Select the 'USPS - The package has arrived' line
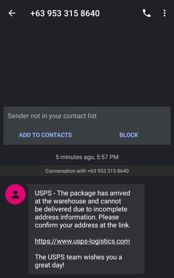 tap(82, 193)
